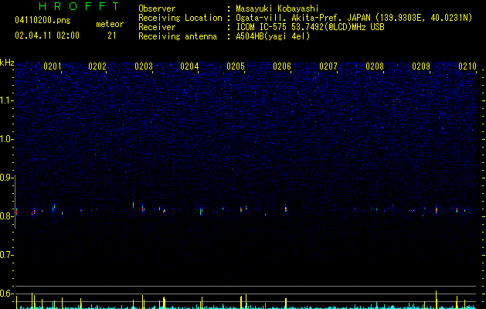The width and height of the screenshot is (486, 309).
Task: Click the 1.1 kHz axis label
Action: coord(6,100)
